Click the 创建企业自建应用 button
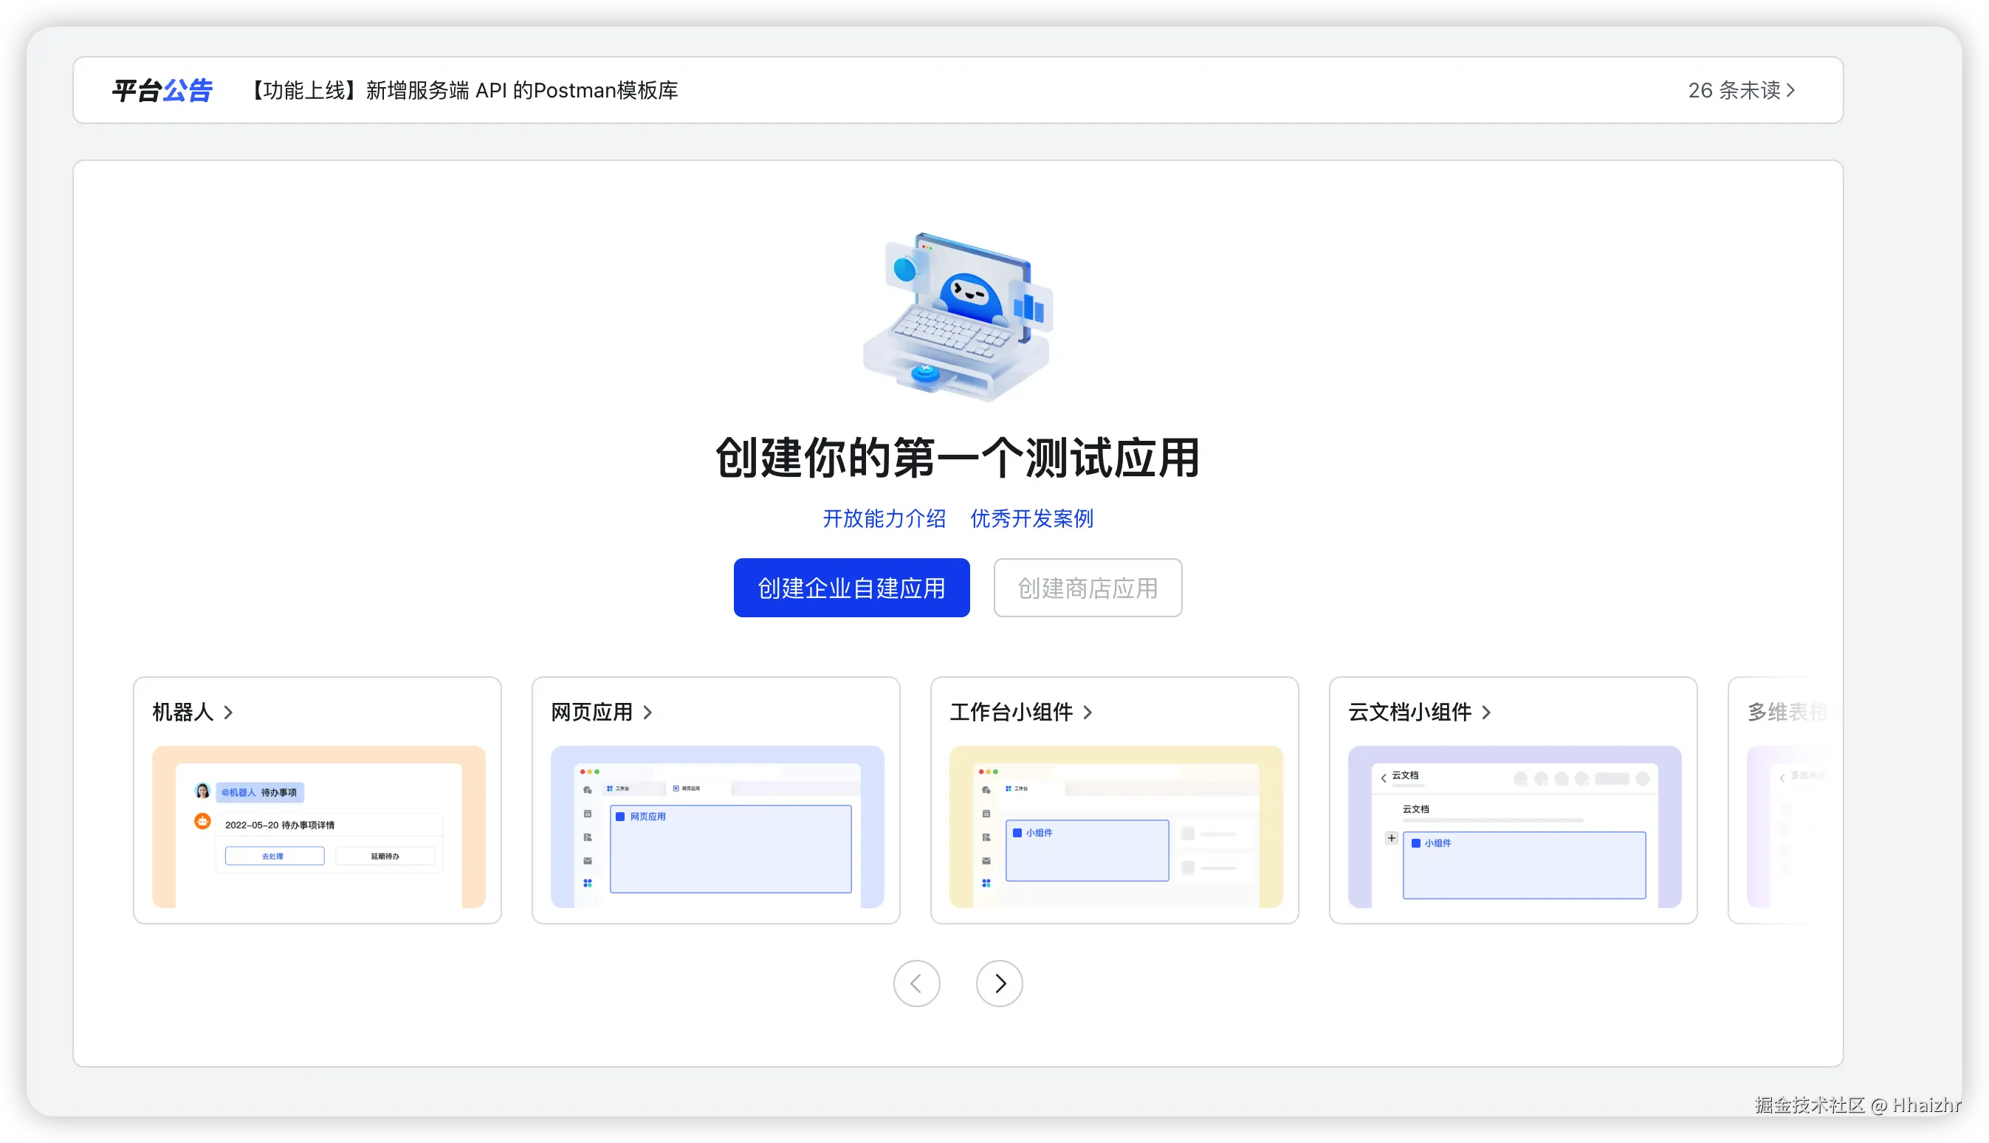 click(x=851, y=587)
